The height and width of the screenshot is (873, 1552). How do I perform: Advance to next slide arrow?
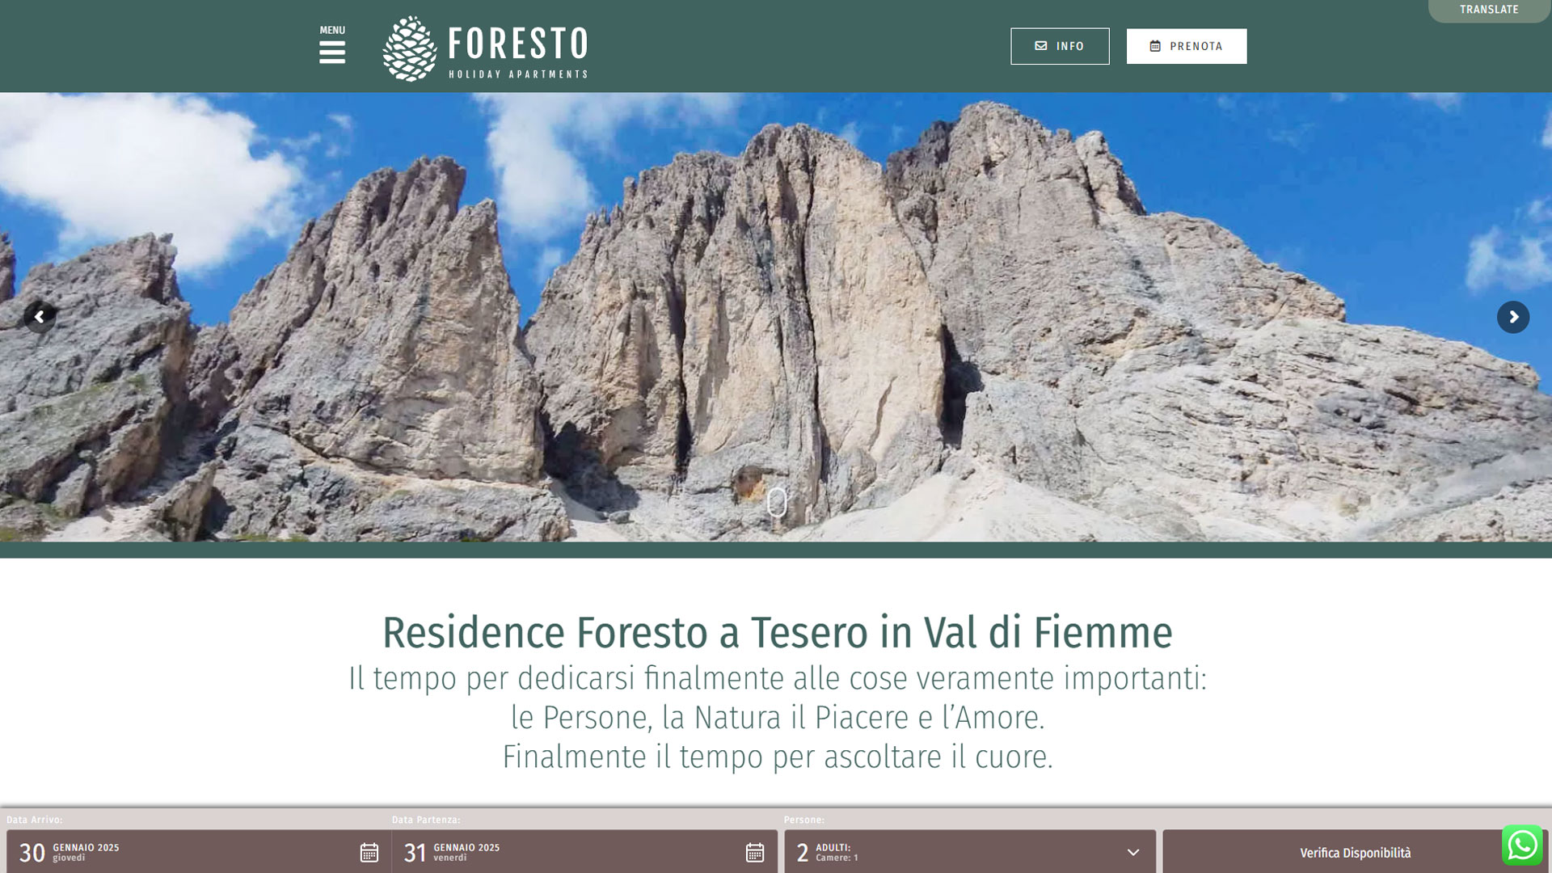1512,317
